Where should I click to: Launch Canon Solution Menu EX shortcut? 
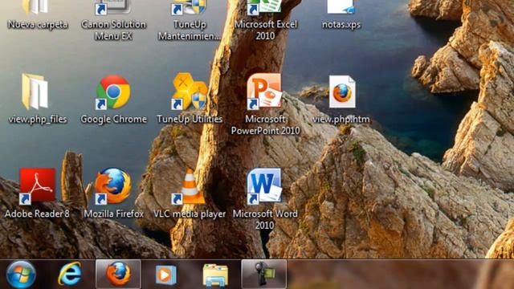112,7
